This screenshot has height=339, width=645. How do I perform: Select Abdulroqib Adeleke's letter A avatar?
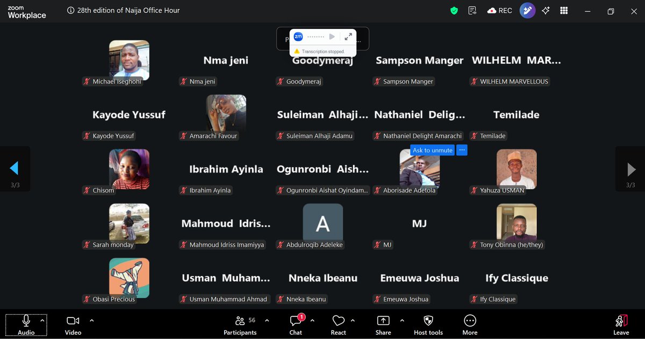322,223
